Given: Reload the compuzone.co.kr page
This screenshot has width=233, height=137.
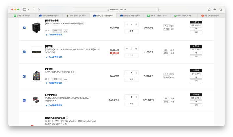Looking at the screenshot, I should pos(158,10).
